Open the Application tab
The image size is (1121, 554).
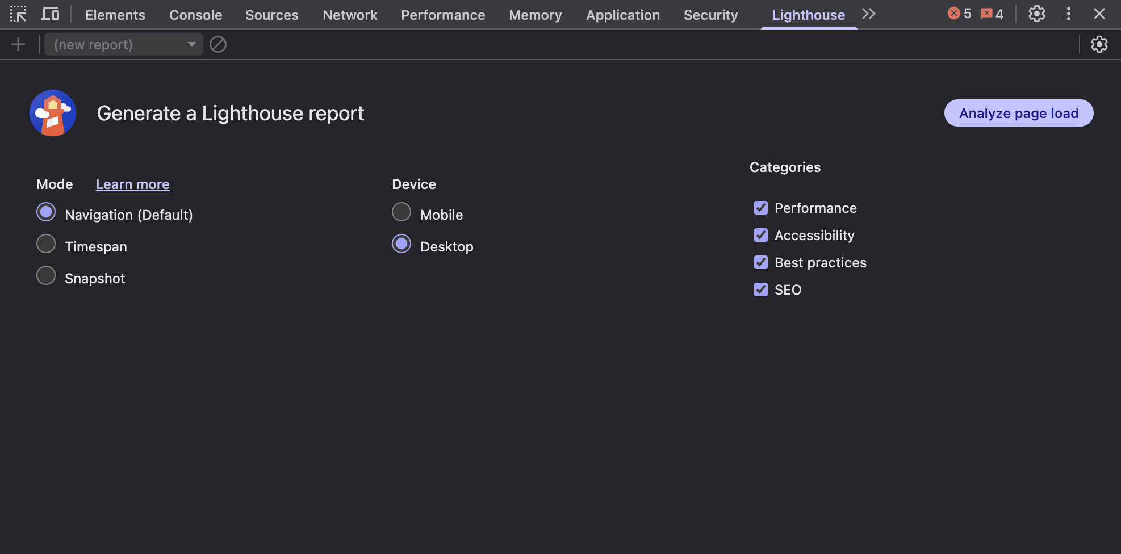[x=623, y=15]
